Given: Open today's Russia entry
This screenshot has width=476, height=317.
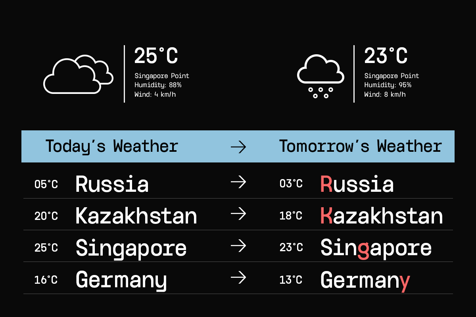Looking at the screenshot, I should tap(112, 184).
